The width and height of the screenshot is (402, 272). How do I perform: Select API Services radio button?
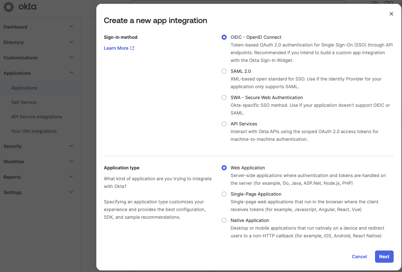click(224, 124)
